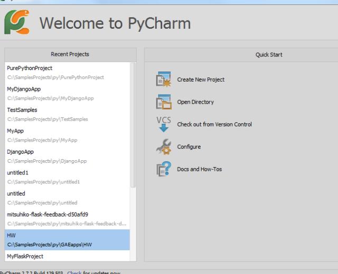The width and height of the screenshot is (338, 274).
Task: Click path C:\SamplesProjects\py\GAEapps\HW
Action: 50,244
